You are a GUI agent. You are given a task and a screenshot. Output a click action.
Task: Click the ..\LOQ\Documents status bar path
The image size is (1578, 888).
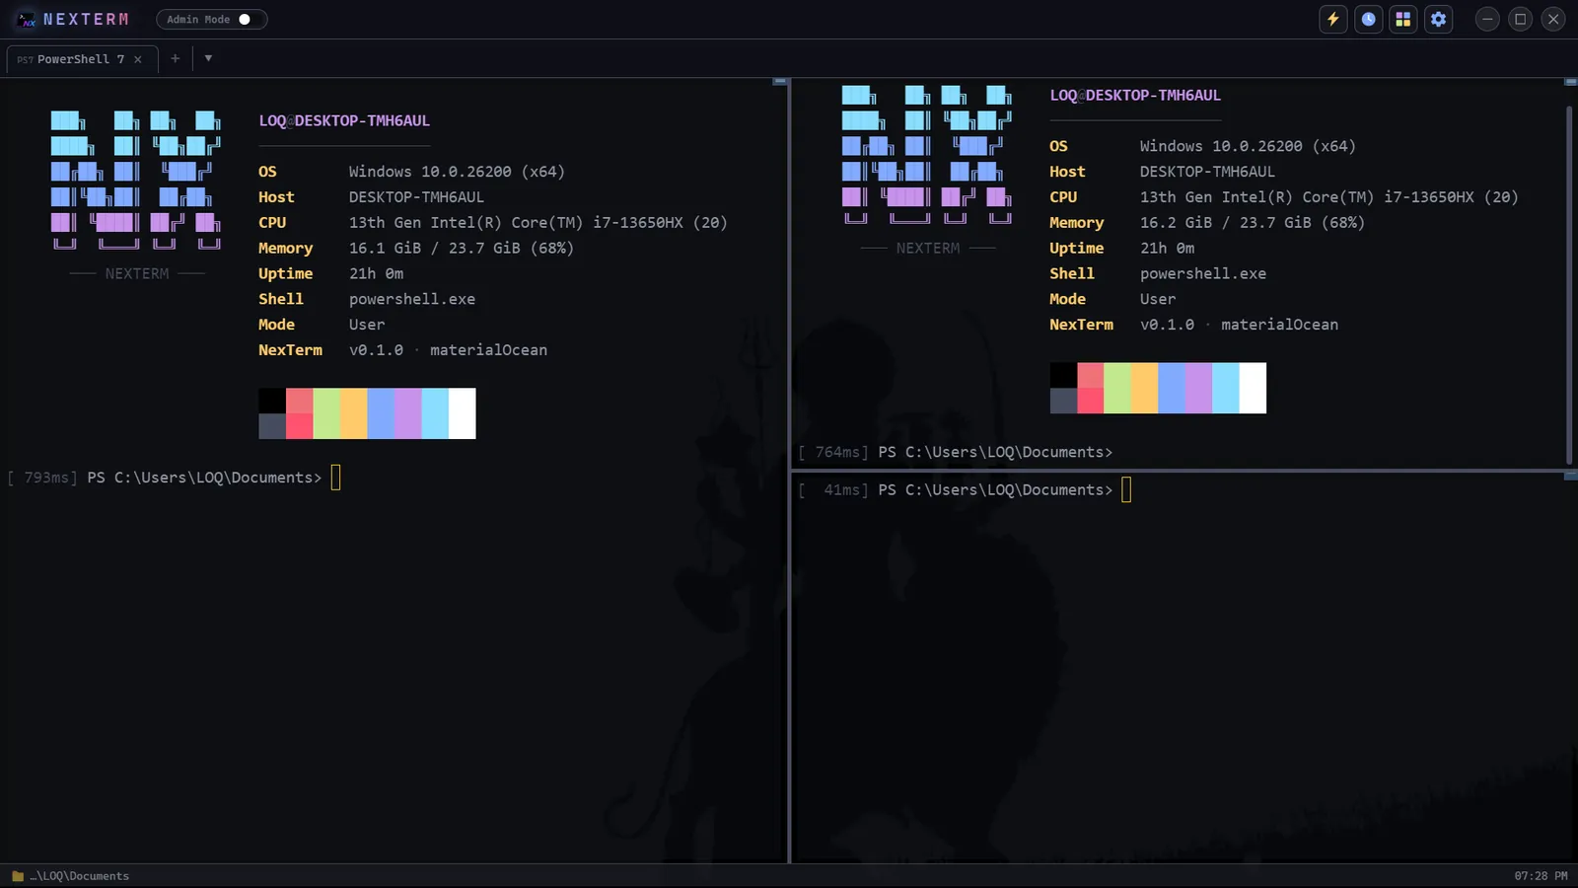click(x=79, y=876)
